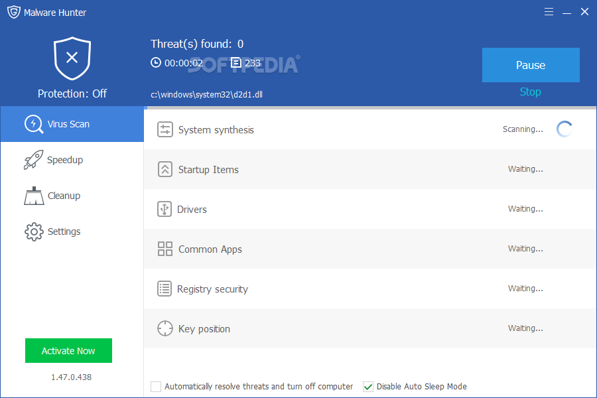Click the version number 1.47.0.438
This screenshot has height=398, width=597.
tap(71, 377)
